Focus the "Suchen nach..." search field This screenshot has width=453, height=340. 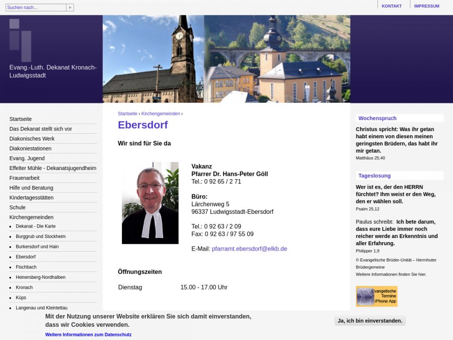pyautogui.click(x=36, y=8)
